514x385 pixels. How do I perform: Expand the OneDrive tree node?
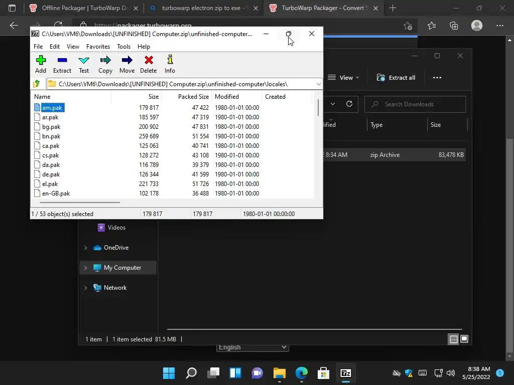pyautogui.click(x=85, y=248)
